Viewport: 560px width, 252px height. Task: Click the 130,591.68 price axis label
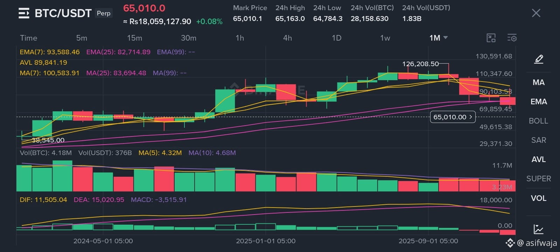[x=493, y=56]
